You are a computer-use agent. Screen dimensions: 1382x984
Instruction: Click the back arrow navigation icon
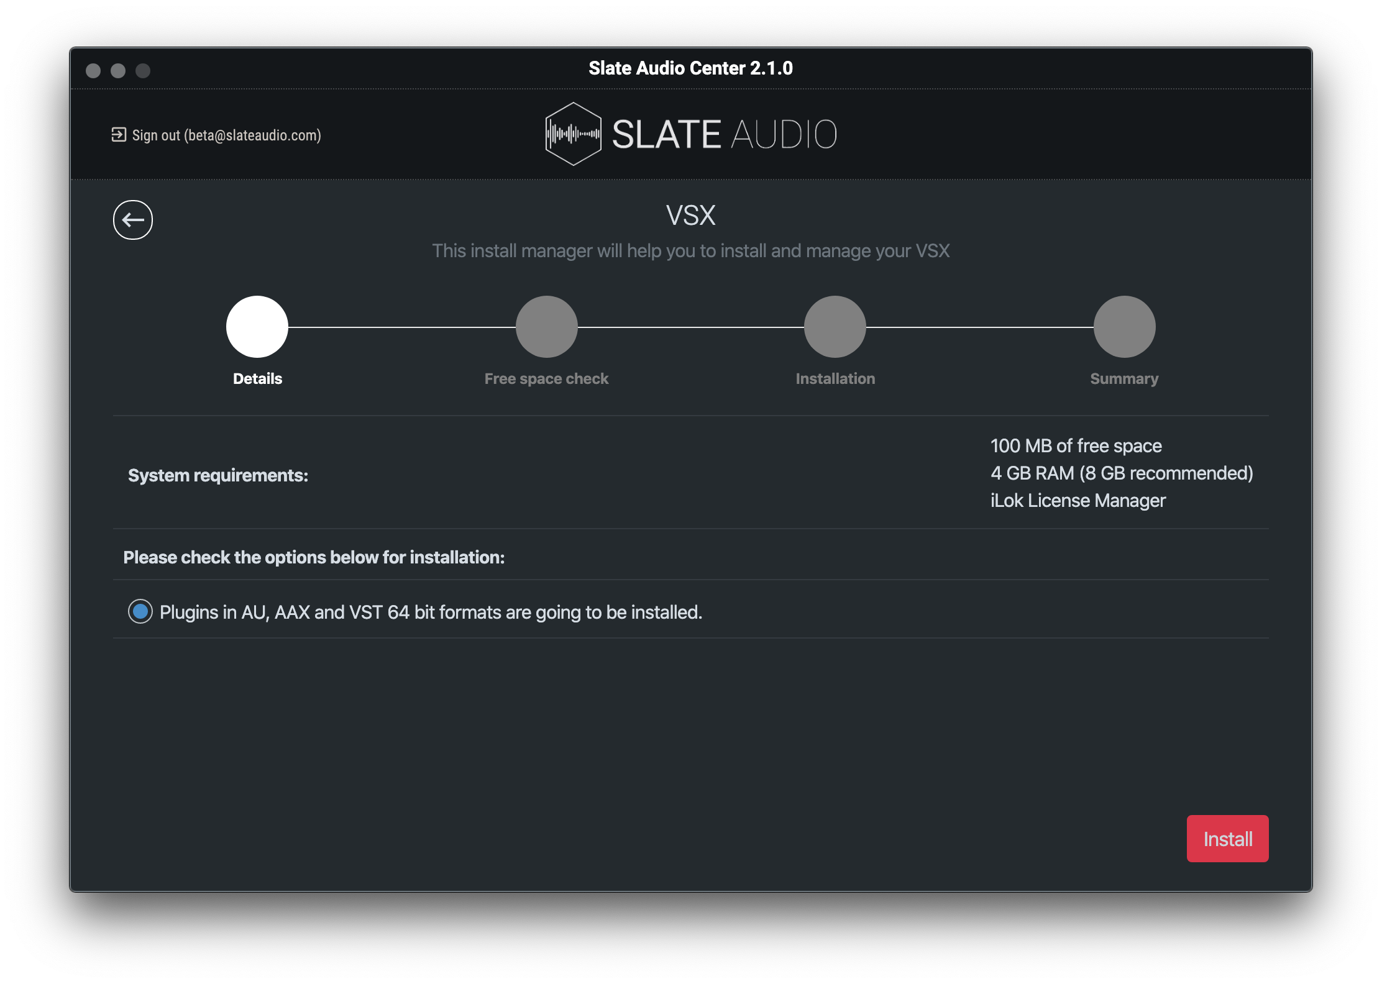(x=131, y=219)
